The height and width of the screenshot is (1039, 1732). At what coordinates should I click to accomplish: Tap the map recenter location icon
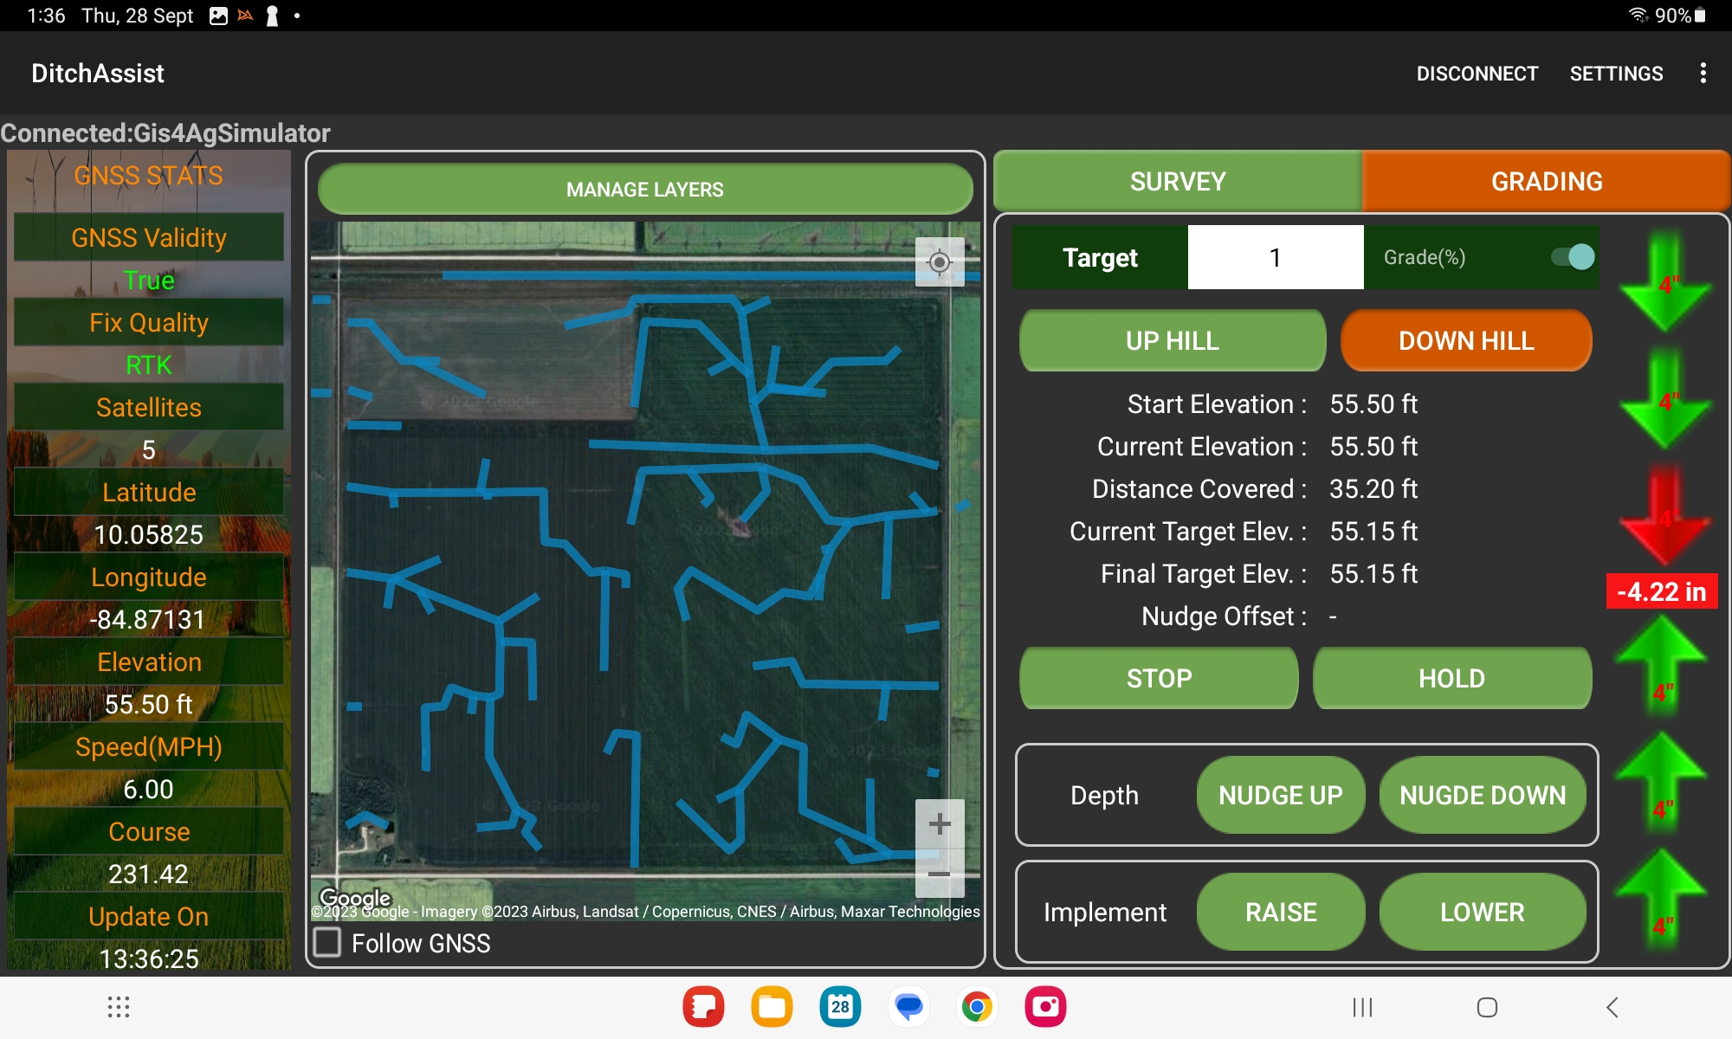coord(940,261)
